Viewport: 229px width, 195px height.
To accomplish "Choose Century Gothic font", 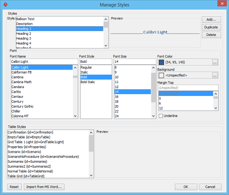I will pyautogui.click(x=42, y=106).
